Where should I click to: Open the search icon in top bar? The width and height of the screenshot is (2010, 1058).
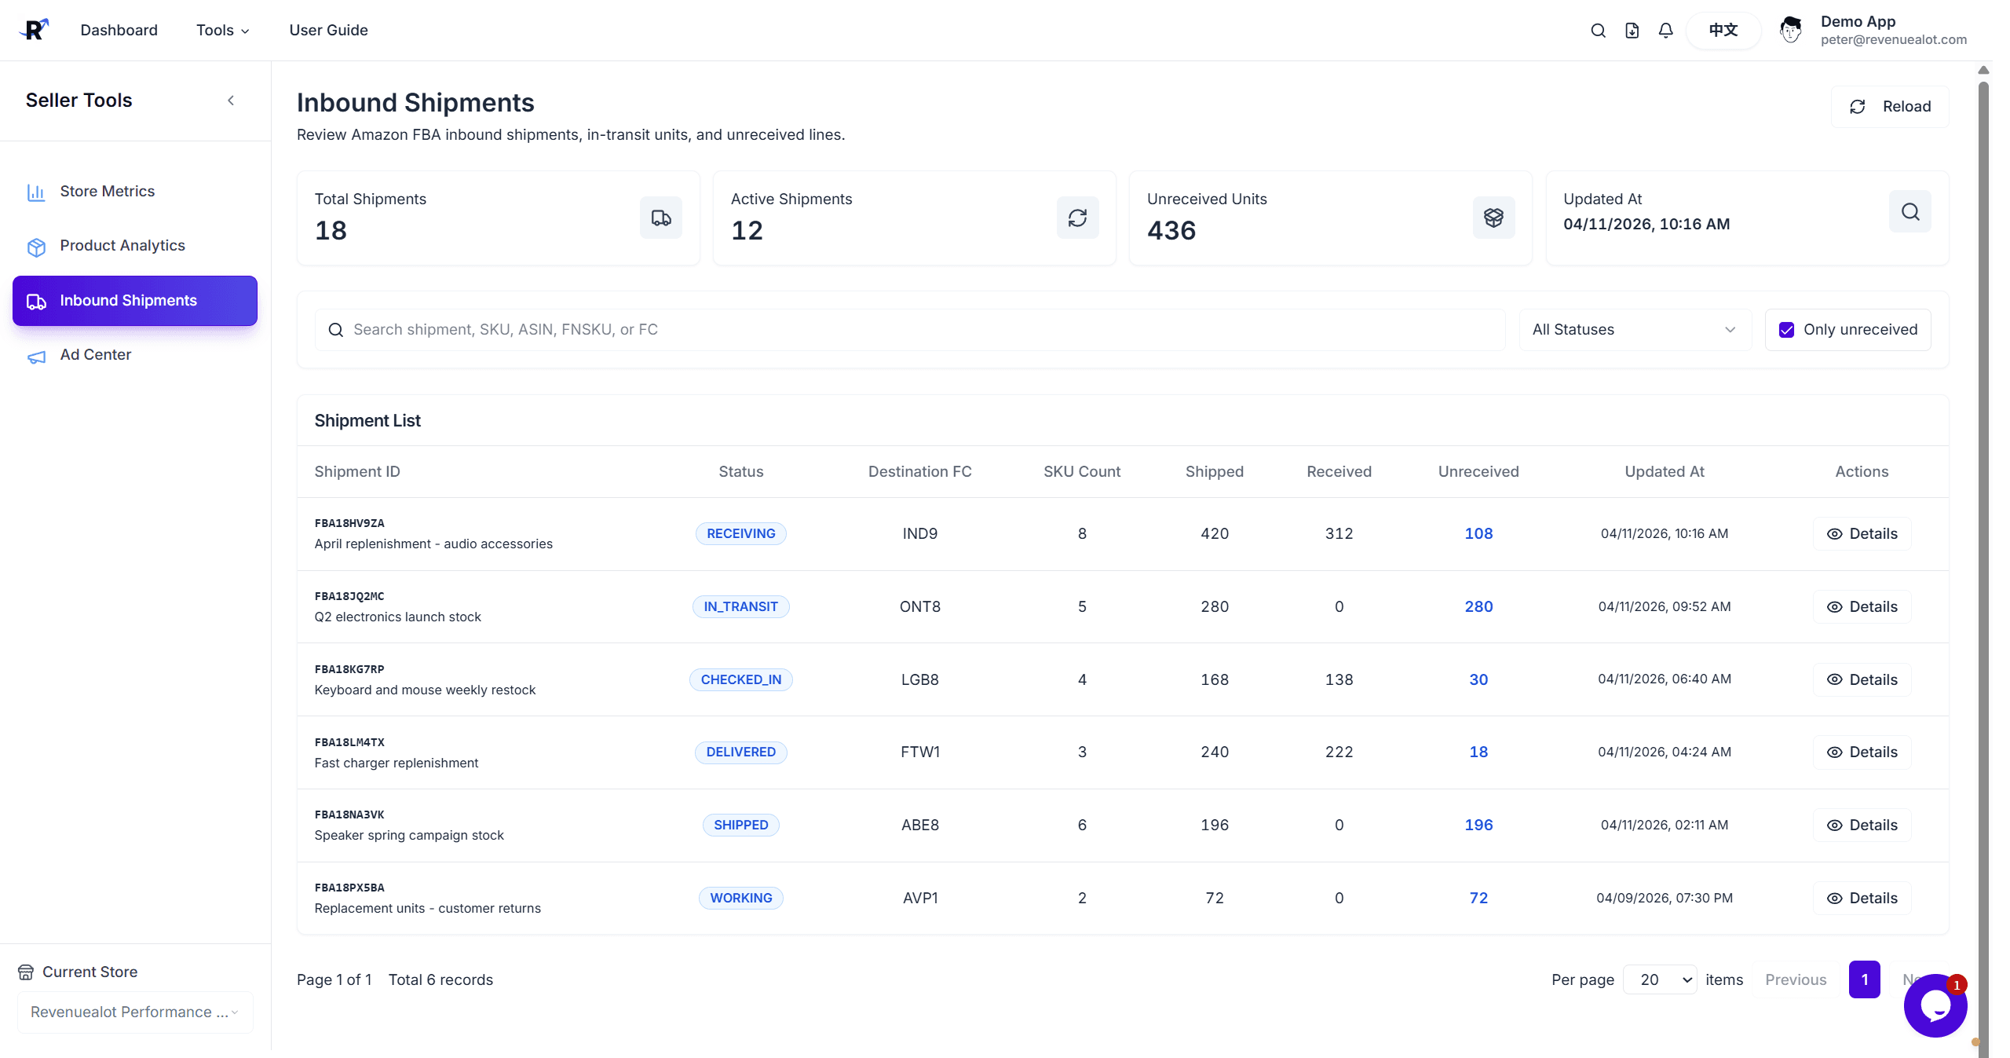pyautogui.click(x=1598, y=31)
